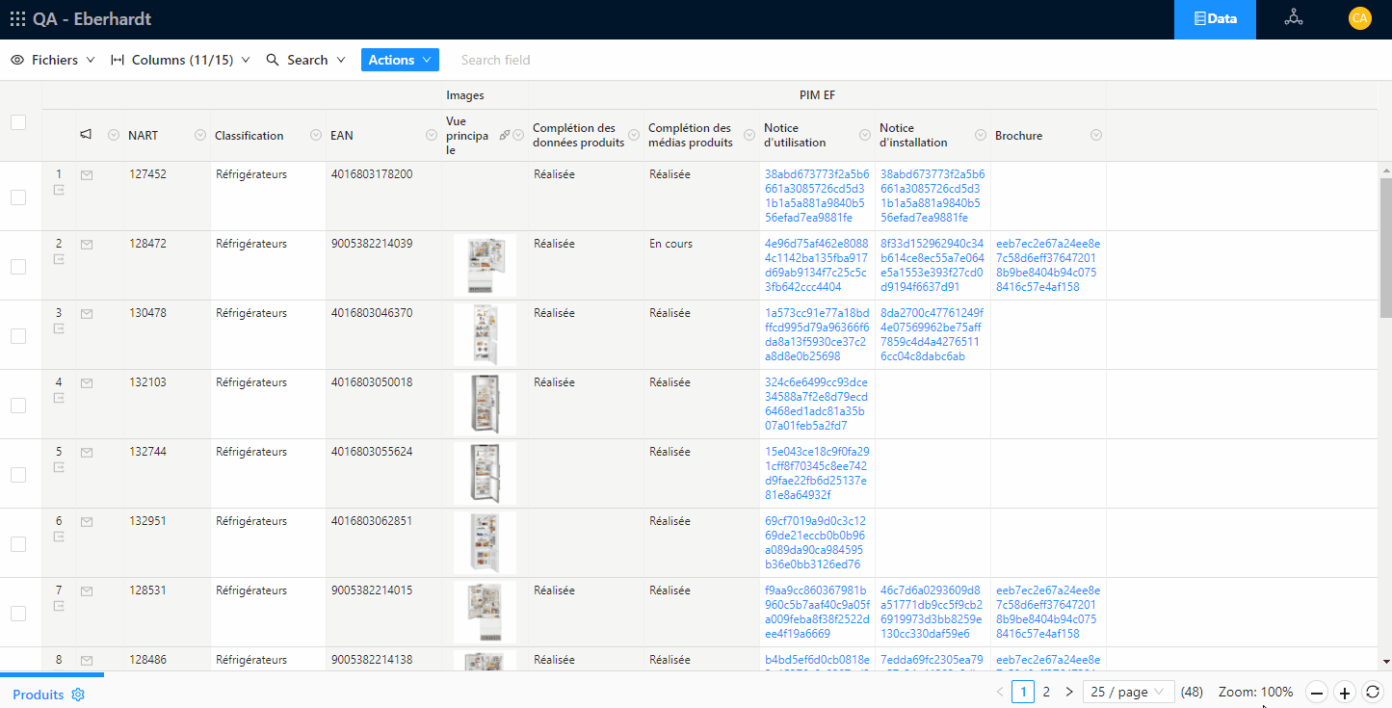Refresh the table with reload icon
Viewport: 1392px width, 708px height.
coord(1373,693)
